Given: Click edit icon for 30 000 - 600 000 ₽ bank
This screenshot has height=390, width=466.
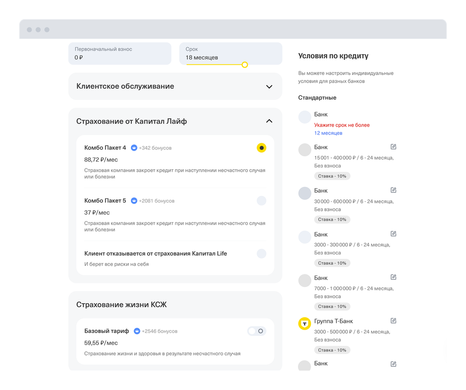Looking at the screenshot, I should click(x=393, y=190).
